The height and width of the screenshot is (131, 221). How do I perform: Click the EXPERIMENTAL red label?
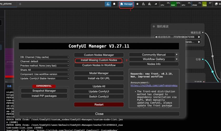[44, 86]
